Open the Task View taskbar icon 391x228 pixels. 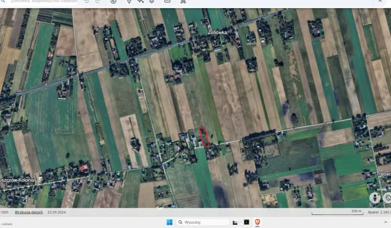point(235,222)
